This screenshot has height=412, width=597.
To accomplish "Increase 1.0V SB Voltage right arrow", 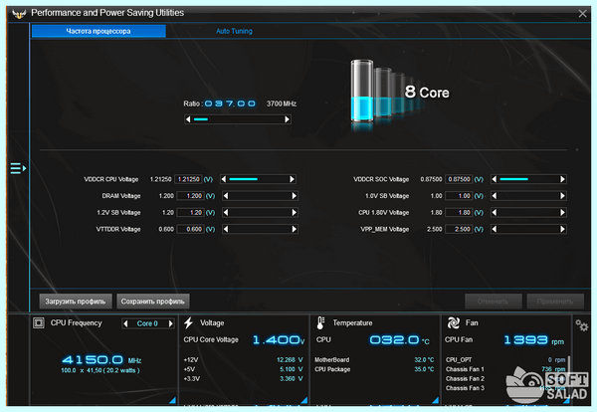I will [562, 196].
